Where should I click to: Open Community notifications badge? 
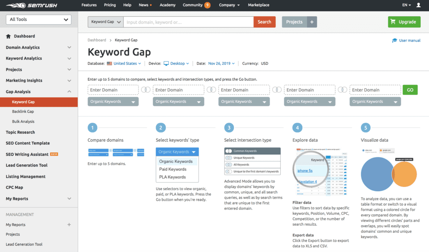pyautogui.click(x=207, y=5)
